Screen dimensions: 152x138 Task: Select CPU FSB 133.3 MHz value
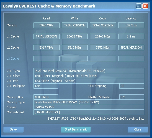(89, 81)
